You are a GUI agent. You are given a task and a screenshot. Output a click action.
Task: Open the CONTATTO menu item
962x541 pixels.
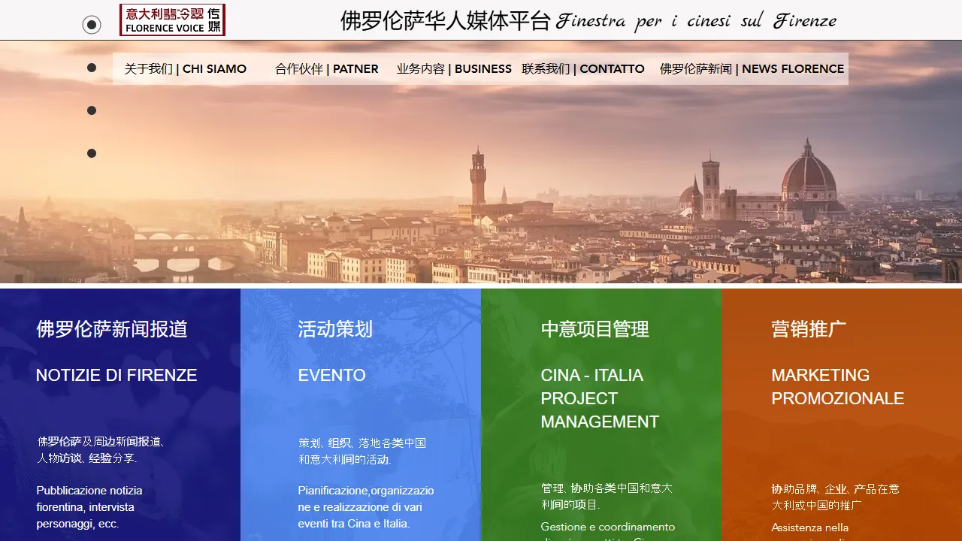583,68
